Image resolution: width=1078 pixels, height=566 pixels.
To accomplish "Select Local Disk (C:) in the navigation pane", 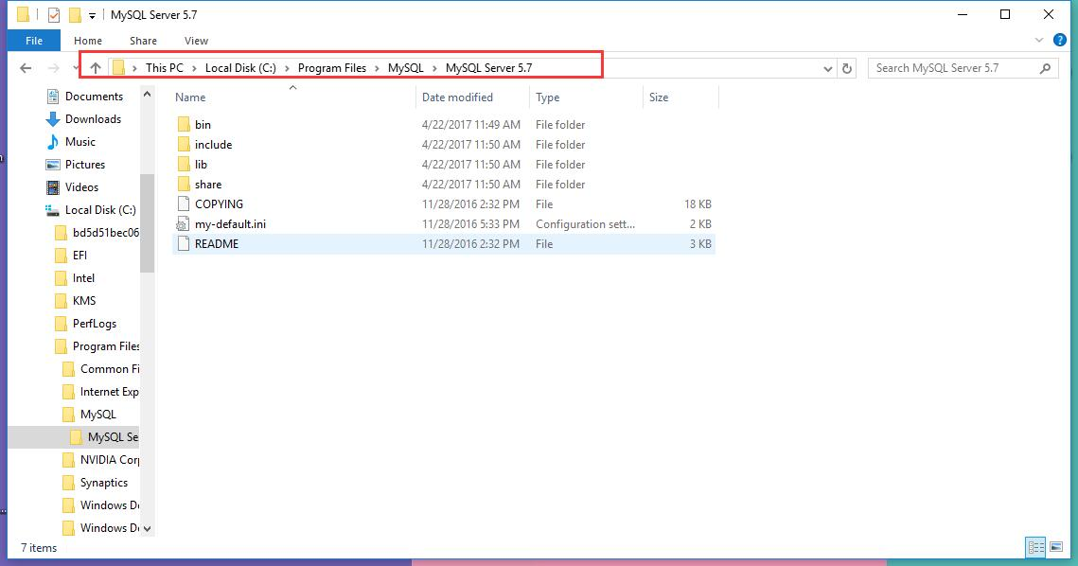I will pyautogui.click(x=99, y=210).
